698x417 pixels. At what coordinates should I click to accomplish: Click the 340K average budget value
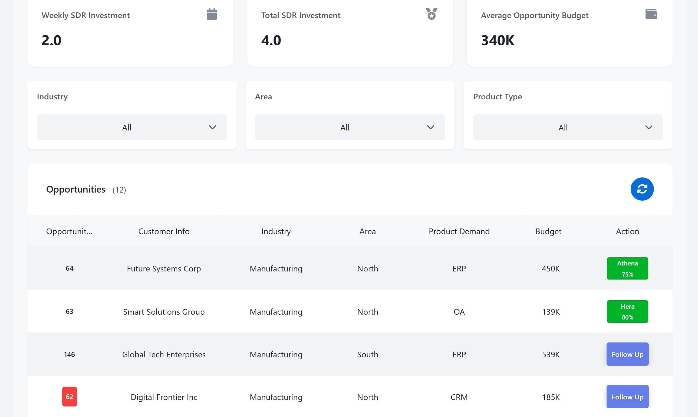tap(497, 40)
